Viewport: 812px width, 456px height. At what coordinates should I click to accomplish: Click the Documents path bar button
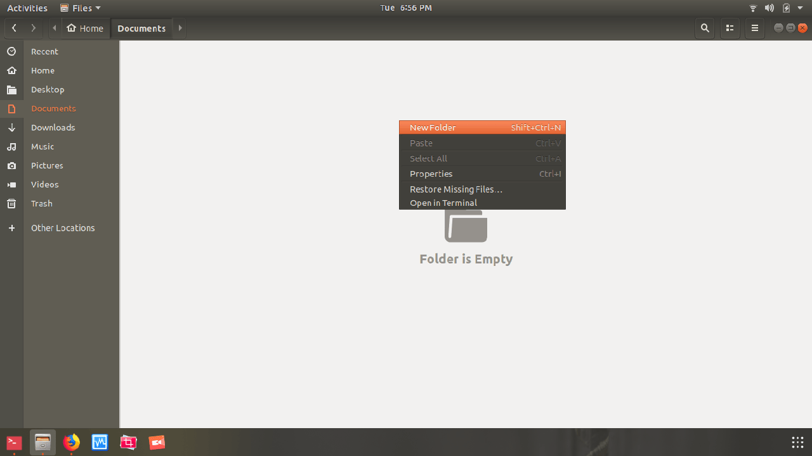pyautogui.click(x=141, y=28)
